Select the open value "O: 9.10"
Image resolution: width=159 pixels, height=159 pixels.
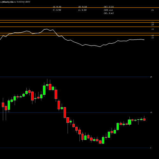coord(57,7)
